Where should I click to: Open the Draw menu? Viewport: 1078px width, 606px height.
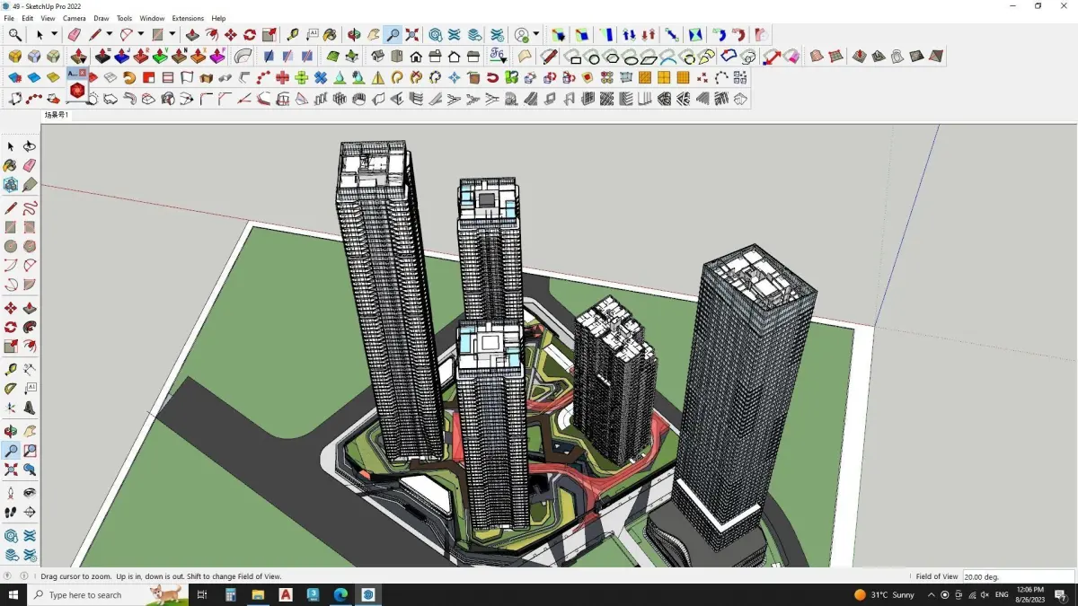pos(102,18)
